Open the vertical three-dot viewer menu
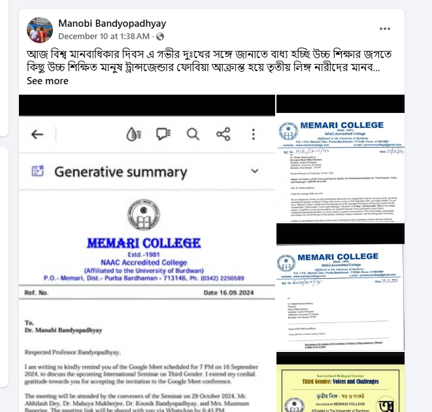The width and height of the screenshot is (432, 412). tap(254, 135)
